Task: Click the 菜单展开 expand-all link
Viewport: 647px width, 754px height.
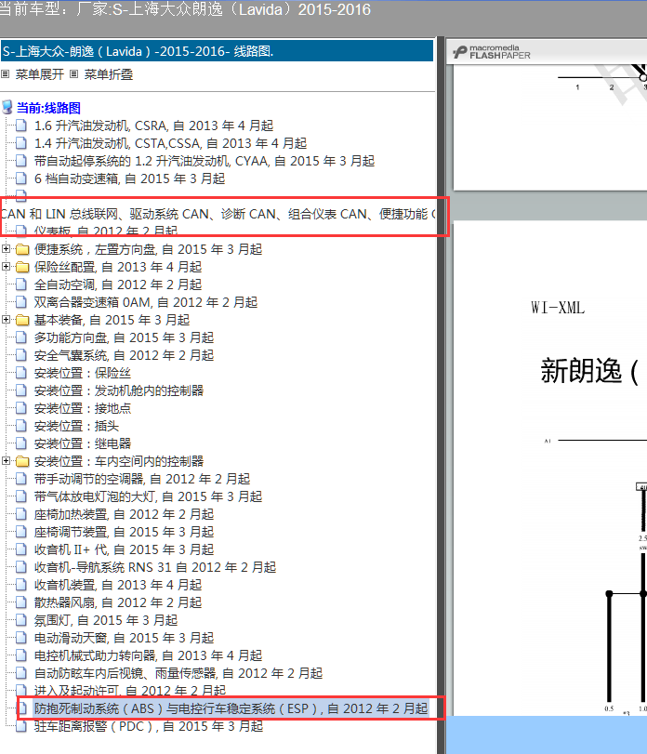Action: (x=39, y=74)
